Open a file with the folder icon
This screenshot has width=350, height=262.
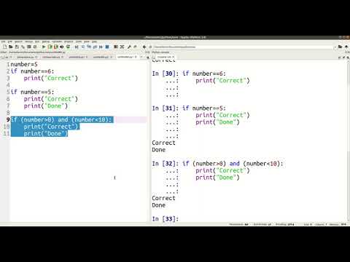coord(11,47)
